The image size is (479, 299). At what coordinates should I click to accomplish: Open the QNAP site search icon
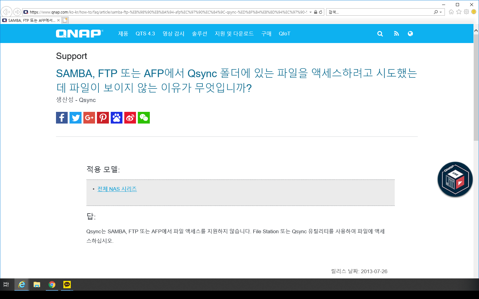point(380,34)
